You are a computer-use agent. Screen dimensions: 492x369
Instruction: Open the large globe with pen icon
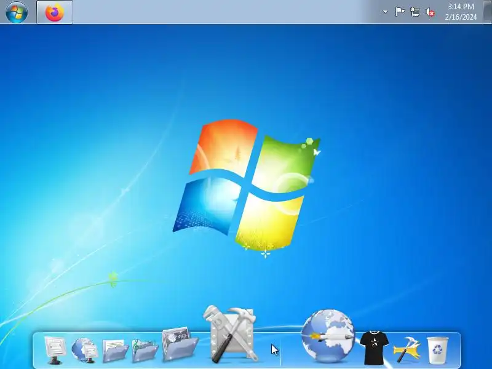click(328, 336)
